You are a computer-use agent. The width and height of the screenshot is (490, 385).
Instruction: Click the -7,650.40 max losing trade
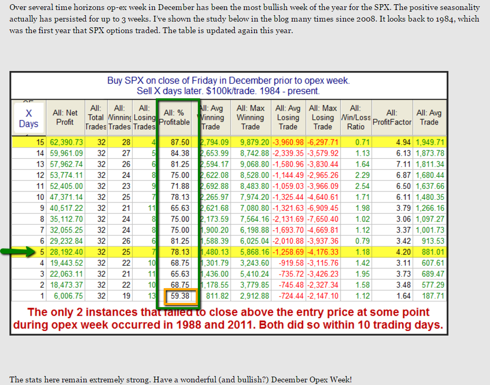(323, 219)
